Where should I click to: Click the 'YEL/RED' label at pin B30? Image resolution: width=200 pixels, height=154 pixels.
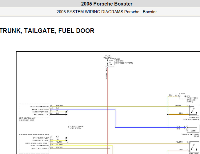tap(59, 142)
